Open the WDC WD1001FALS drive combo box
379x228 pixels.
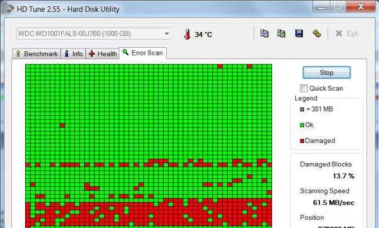tap(94, 33)
